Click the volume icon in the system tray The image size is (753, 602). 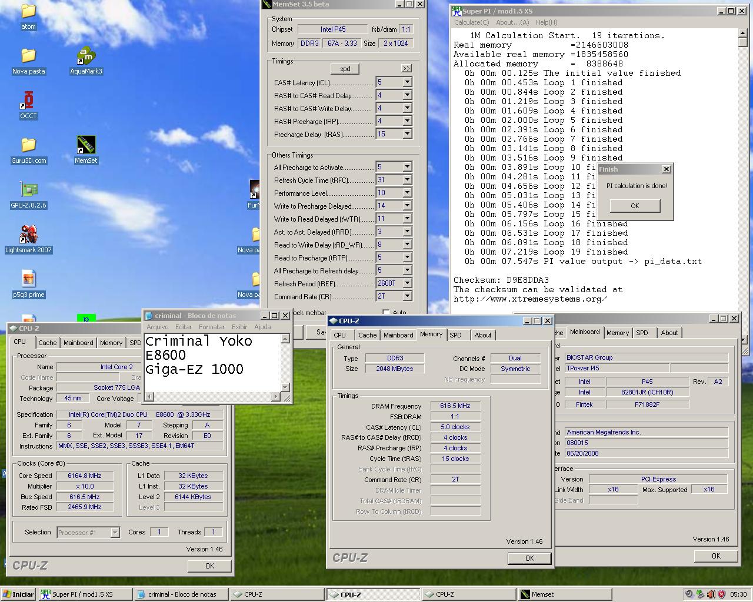(x=711, y=594)
